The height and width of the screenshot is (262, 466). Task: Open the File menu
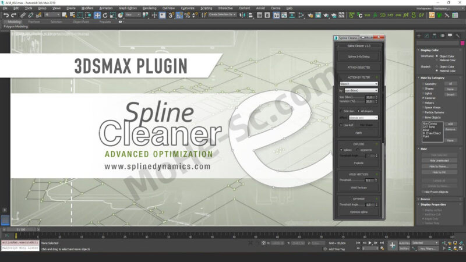(x=5, y=8)
